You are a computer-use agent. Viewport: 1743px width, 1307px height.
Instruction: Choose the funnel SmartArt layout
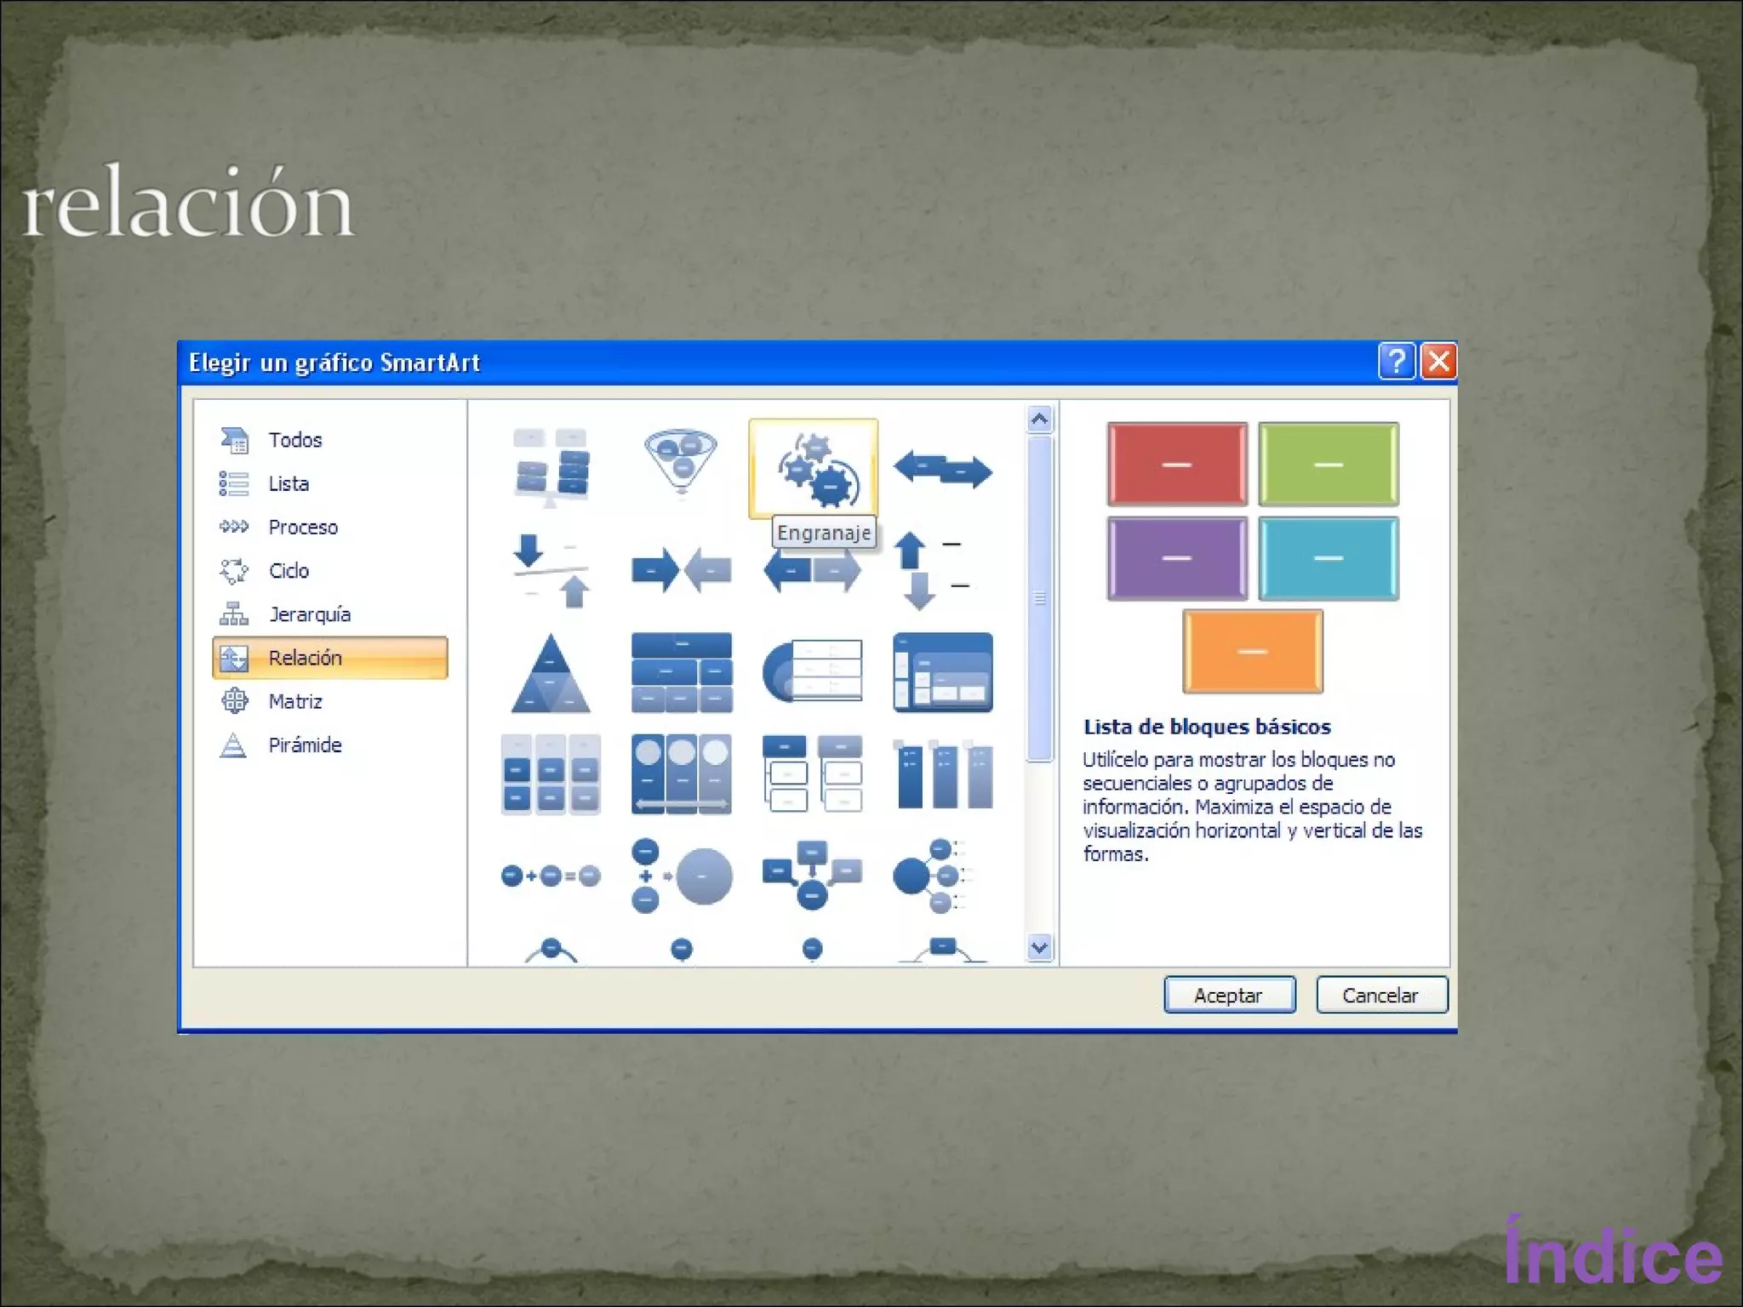681,464
